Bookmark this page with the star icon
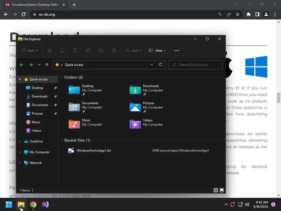The height and width of the screenshot is (211, 281). coord(238,14)
